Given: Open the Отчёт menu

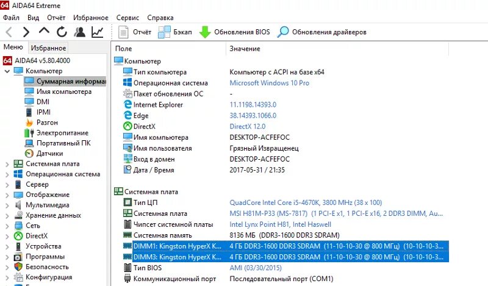Looking at the screenshot, I should (56, 18).
